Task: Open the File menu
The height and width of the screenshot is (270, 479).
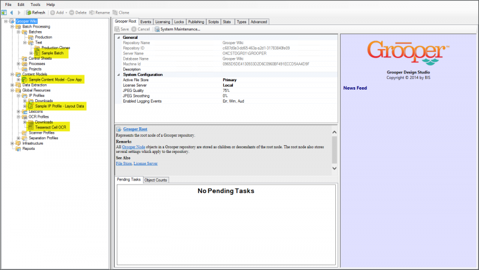Action: tap(8, 5)
